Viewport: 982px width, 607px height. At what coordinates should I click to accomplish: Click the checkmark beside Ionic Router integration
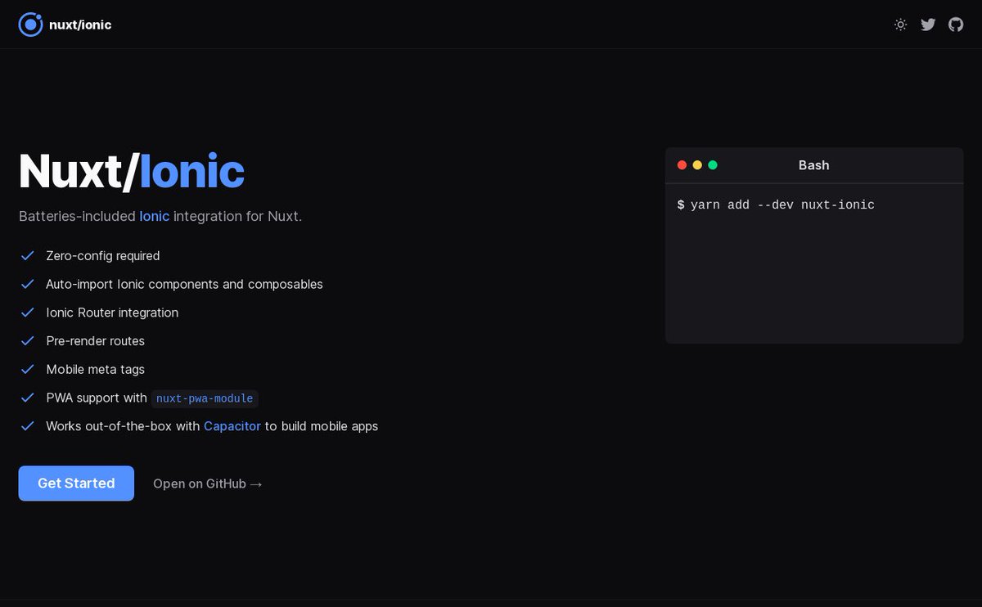(28, 312)
